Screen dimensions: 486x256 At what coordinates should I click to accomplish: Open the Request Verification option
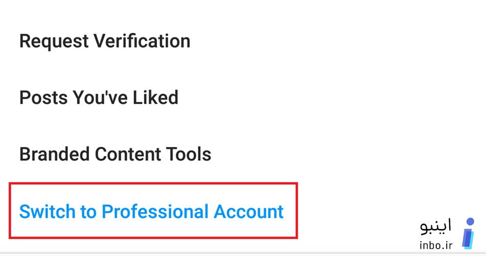pyautogui.click(x=105, y=41)
